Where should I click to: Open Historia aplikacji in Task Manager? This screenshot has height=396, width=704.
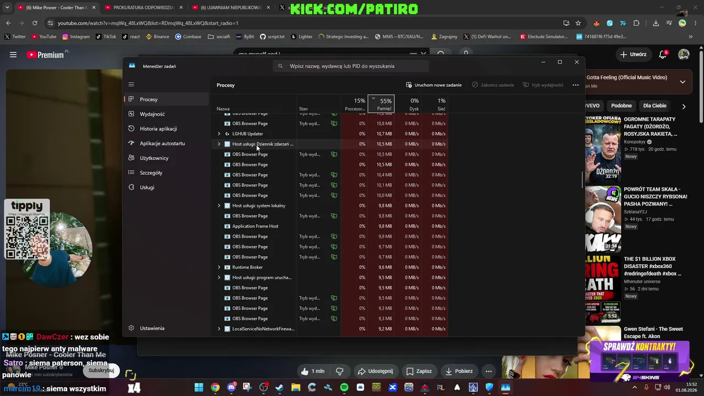tap(166, 129)
